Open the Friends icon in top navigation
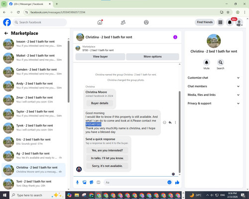 pos(123,22)
